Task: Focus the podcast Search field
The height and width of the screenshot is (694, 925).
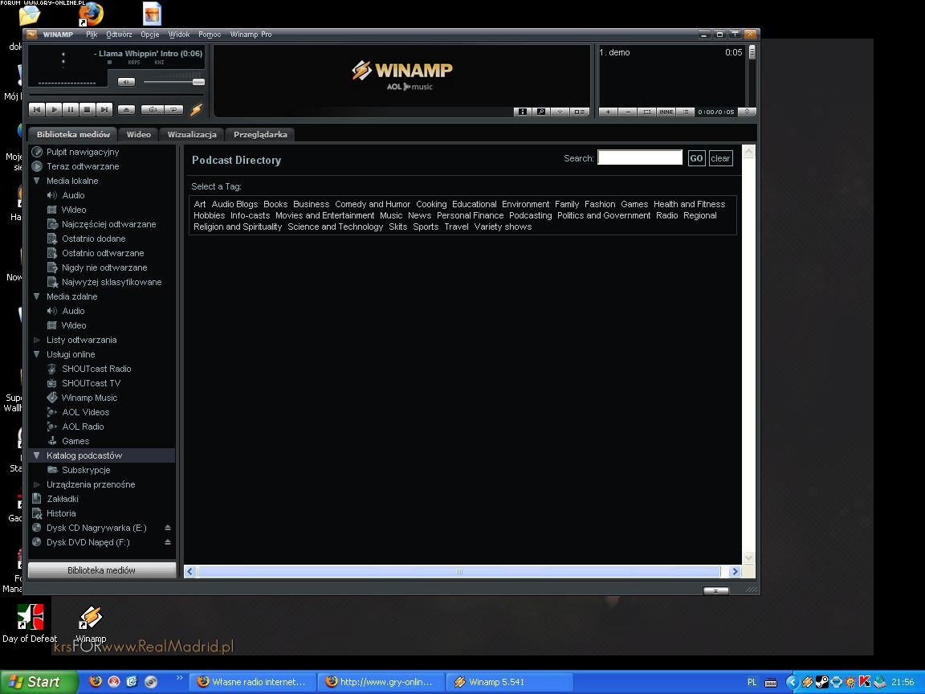Action: (639, 157)
